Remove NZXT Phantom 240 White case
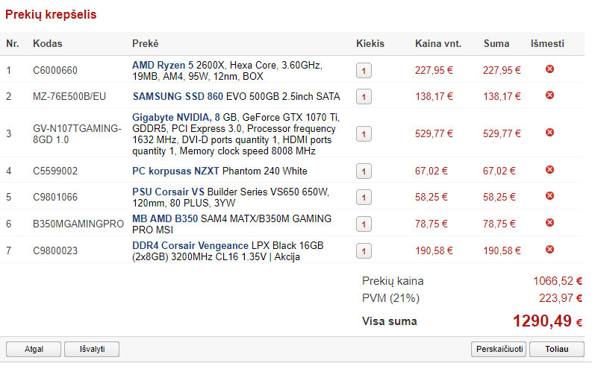This screenshot has width=592, height=369. point(549,170)
